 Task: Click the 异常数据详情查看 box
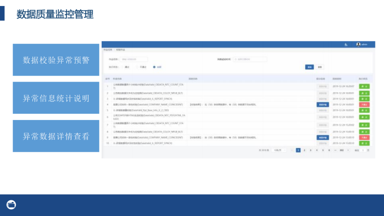click(56, 136)
